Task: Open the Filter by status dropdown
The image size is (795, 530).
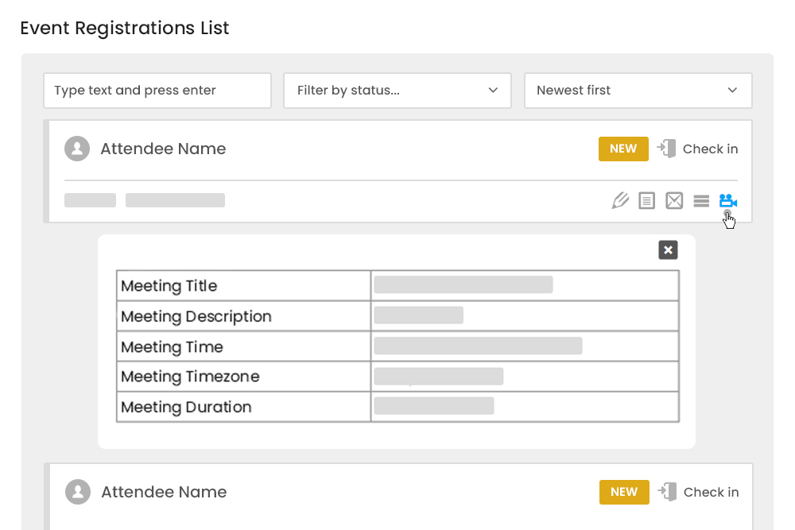Action: click(x=397, y=91)
